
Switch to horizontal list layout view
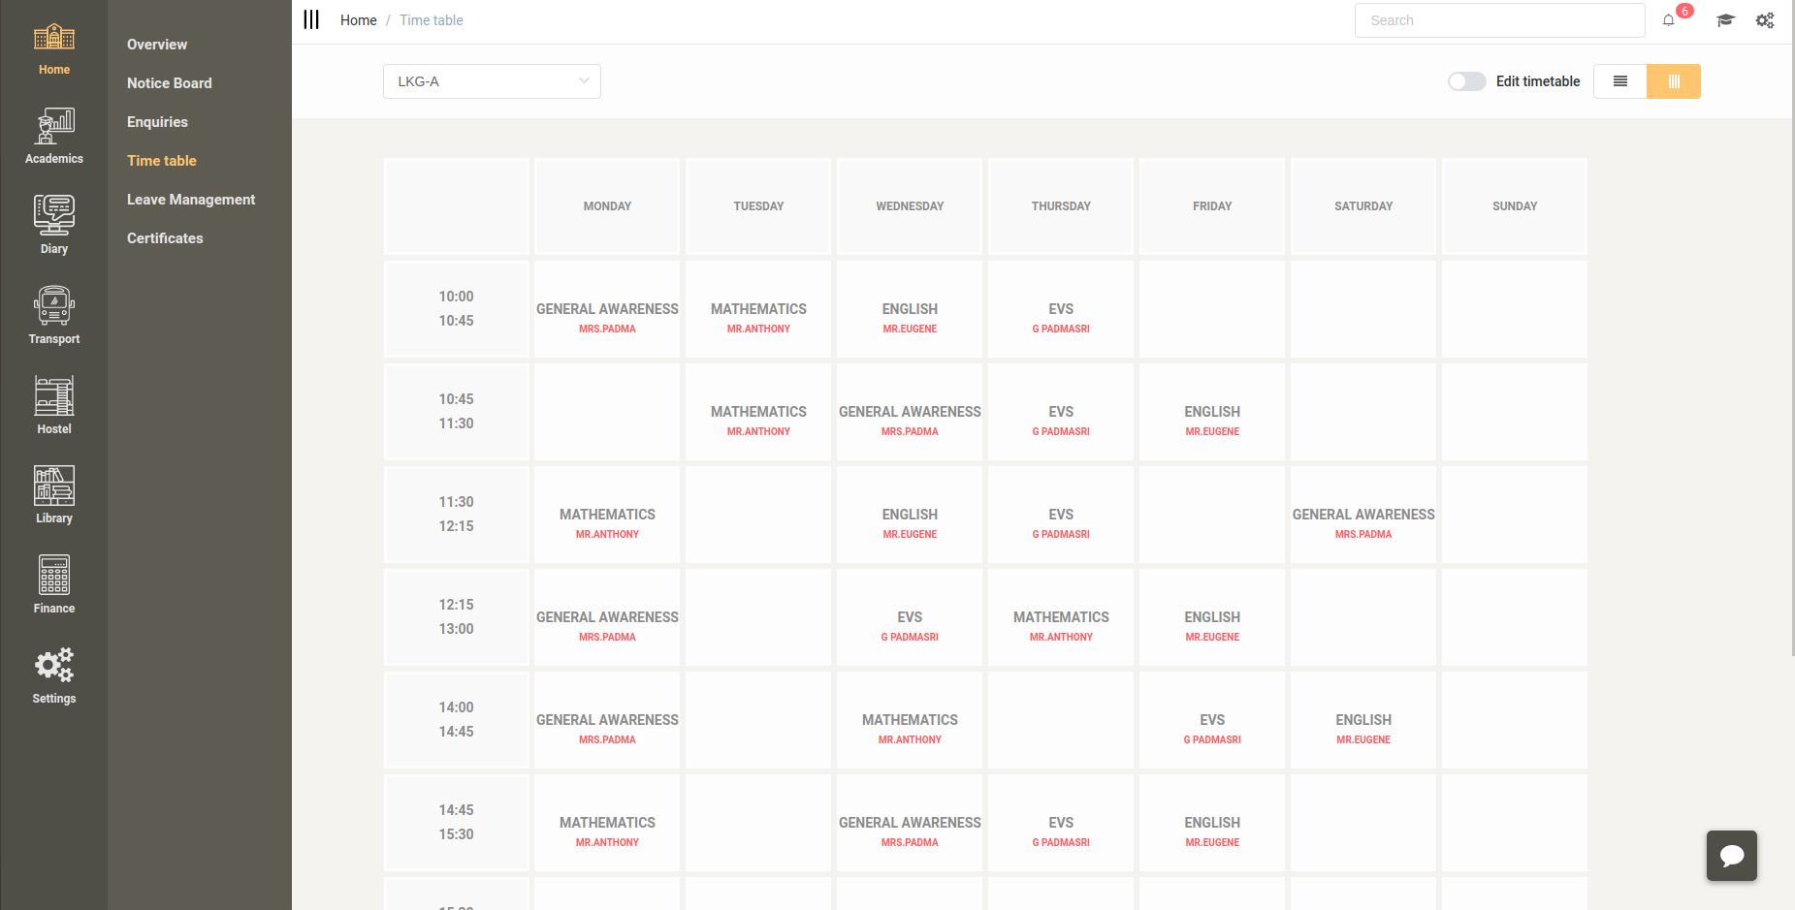(x=1620, y=81)
